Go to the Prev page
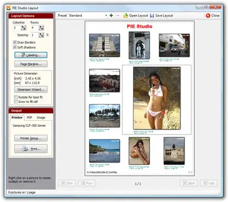Image resolution: width=228 pixels, height=202 pixels. click(87, 183)
